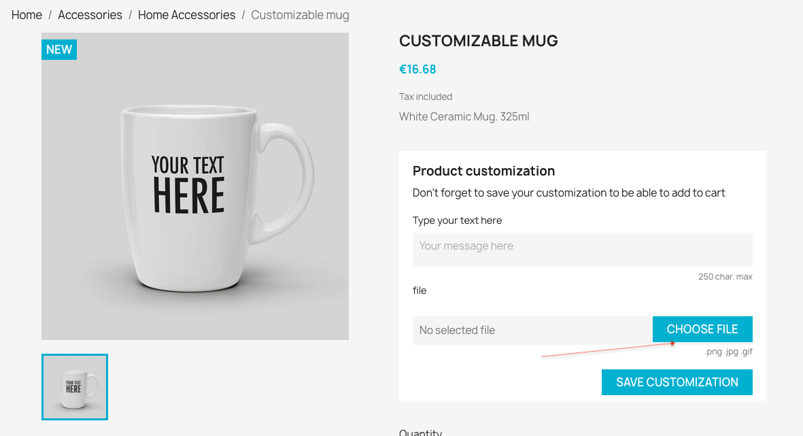Click the 'Type your text here' label
This screenshot has width=803, height=436.
coord(457,220)
